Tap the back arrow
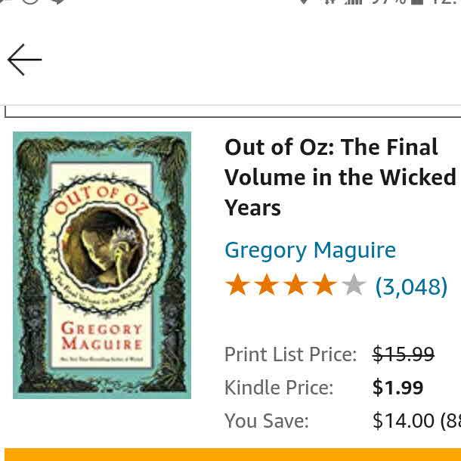461x461 pixels. click(25, 60)
